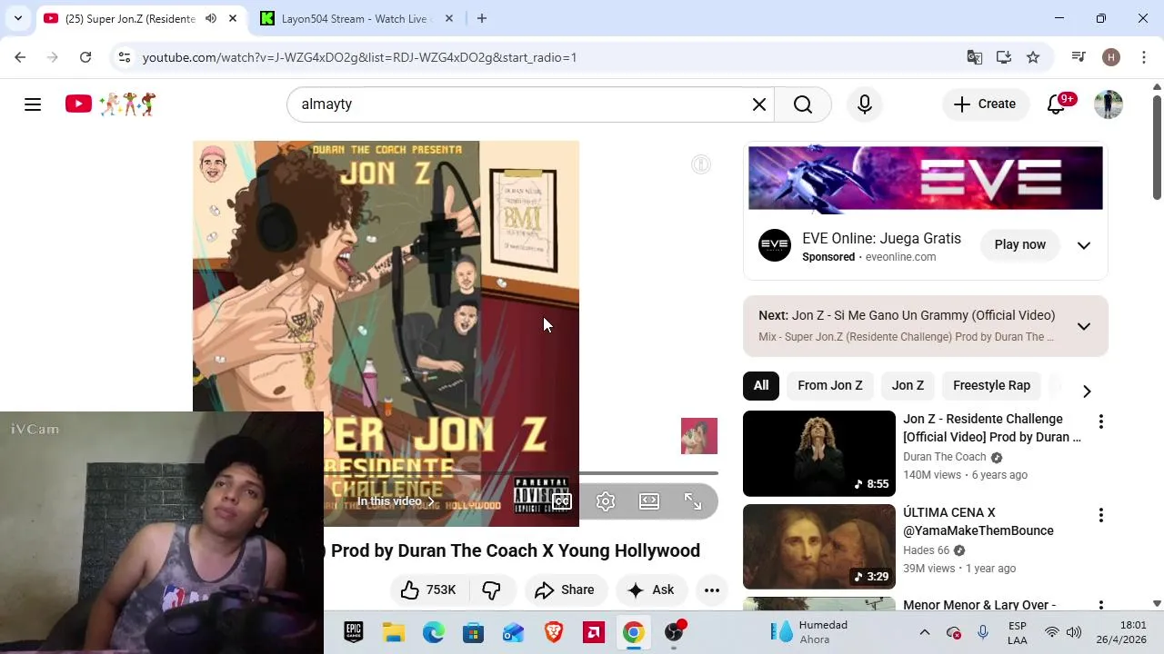Clear the 'almayty' search text
1164x654 pixels.
coord(759,104)
